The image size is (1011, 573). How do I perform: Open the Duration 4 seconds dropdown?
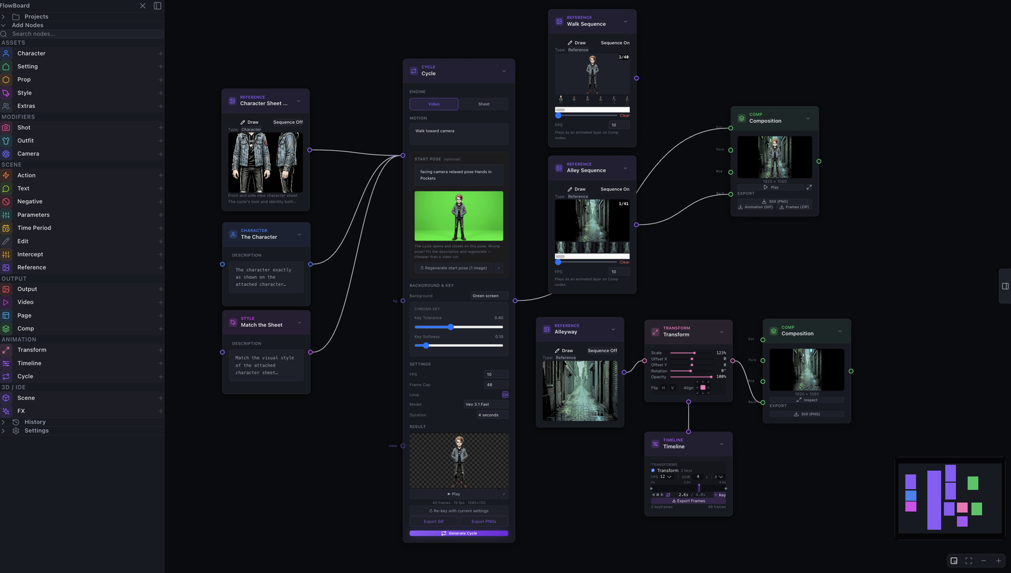pos(492,415)
